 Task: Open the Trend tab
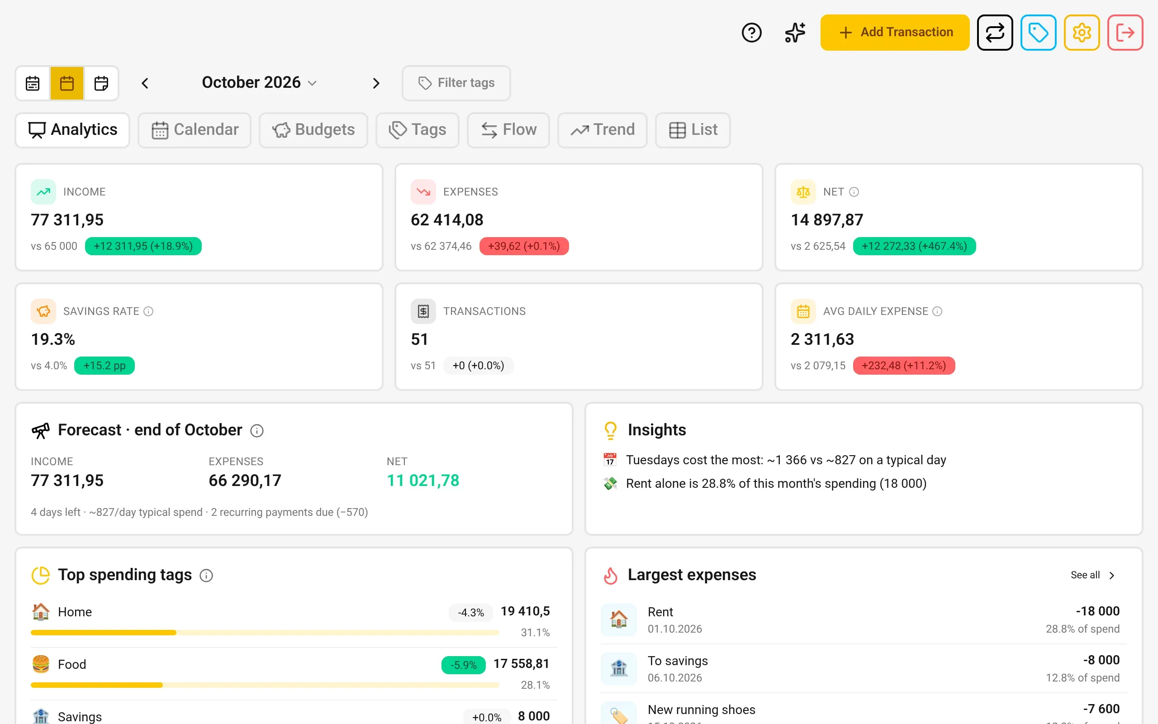click(x=603, y=130)
